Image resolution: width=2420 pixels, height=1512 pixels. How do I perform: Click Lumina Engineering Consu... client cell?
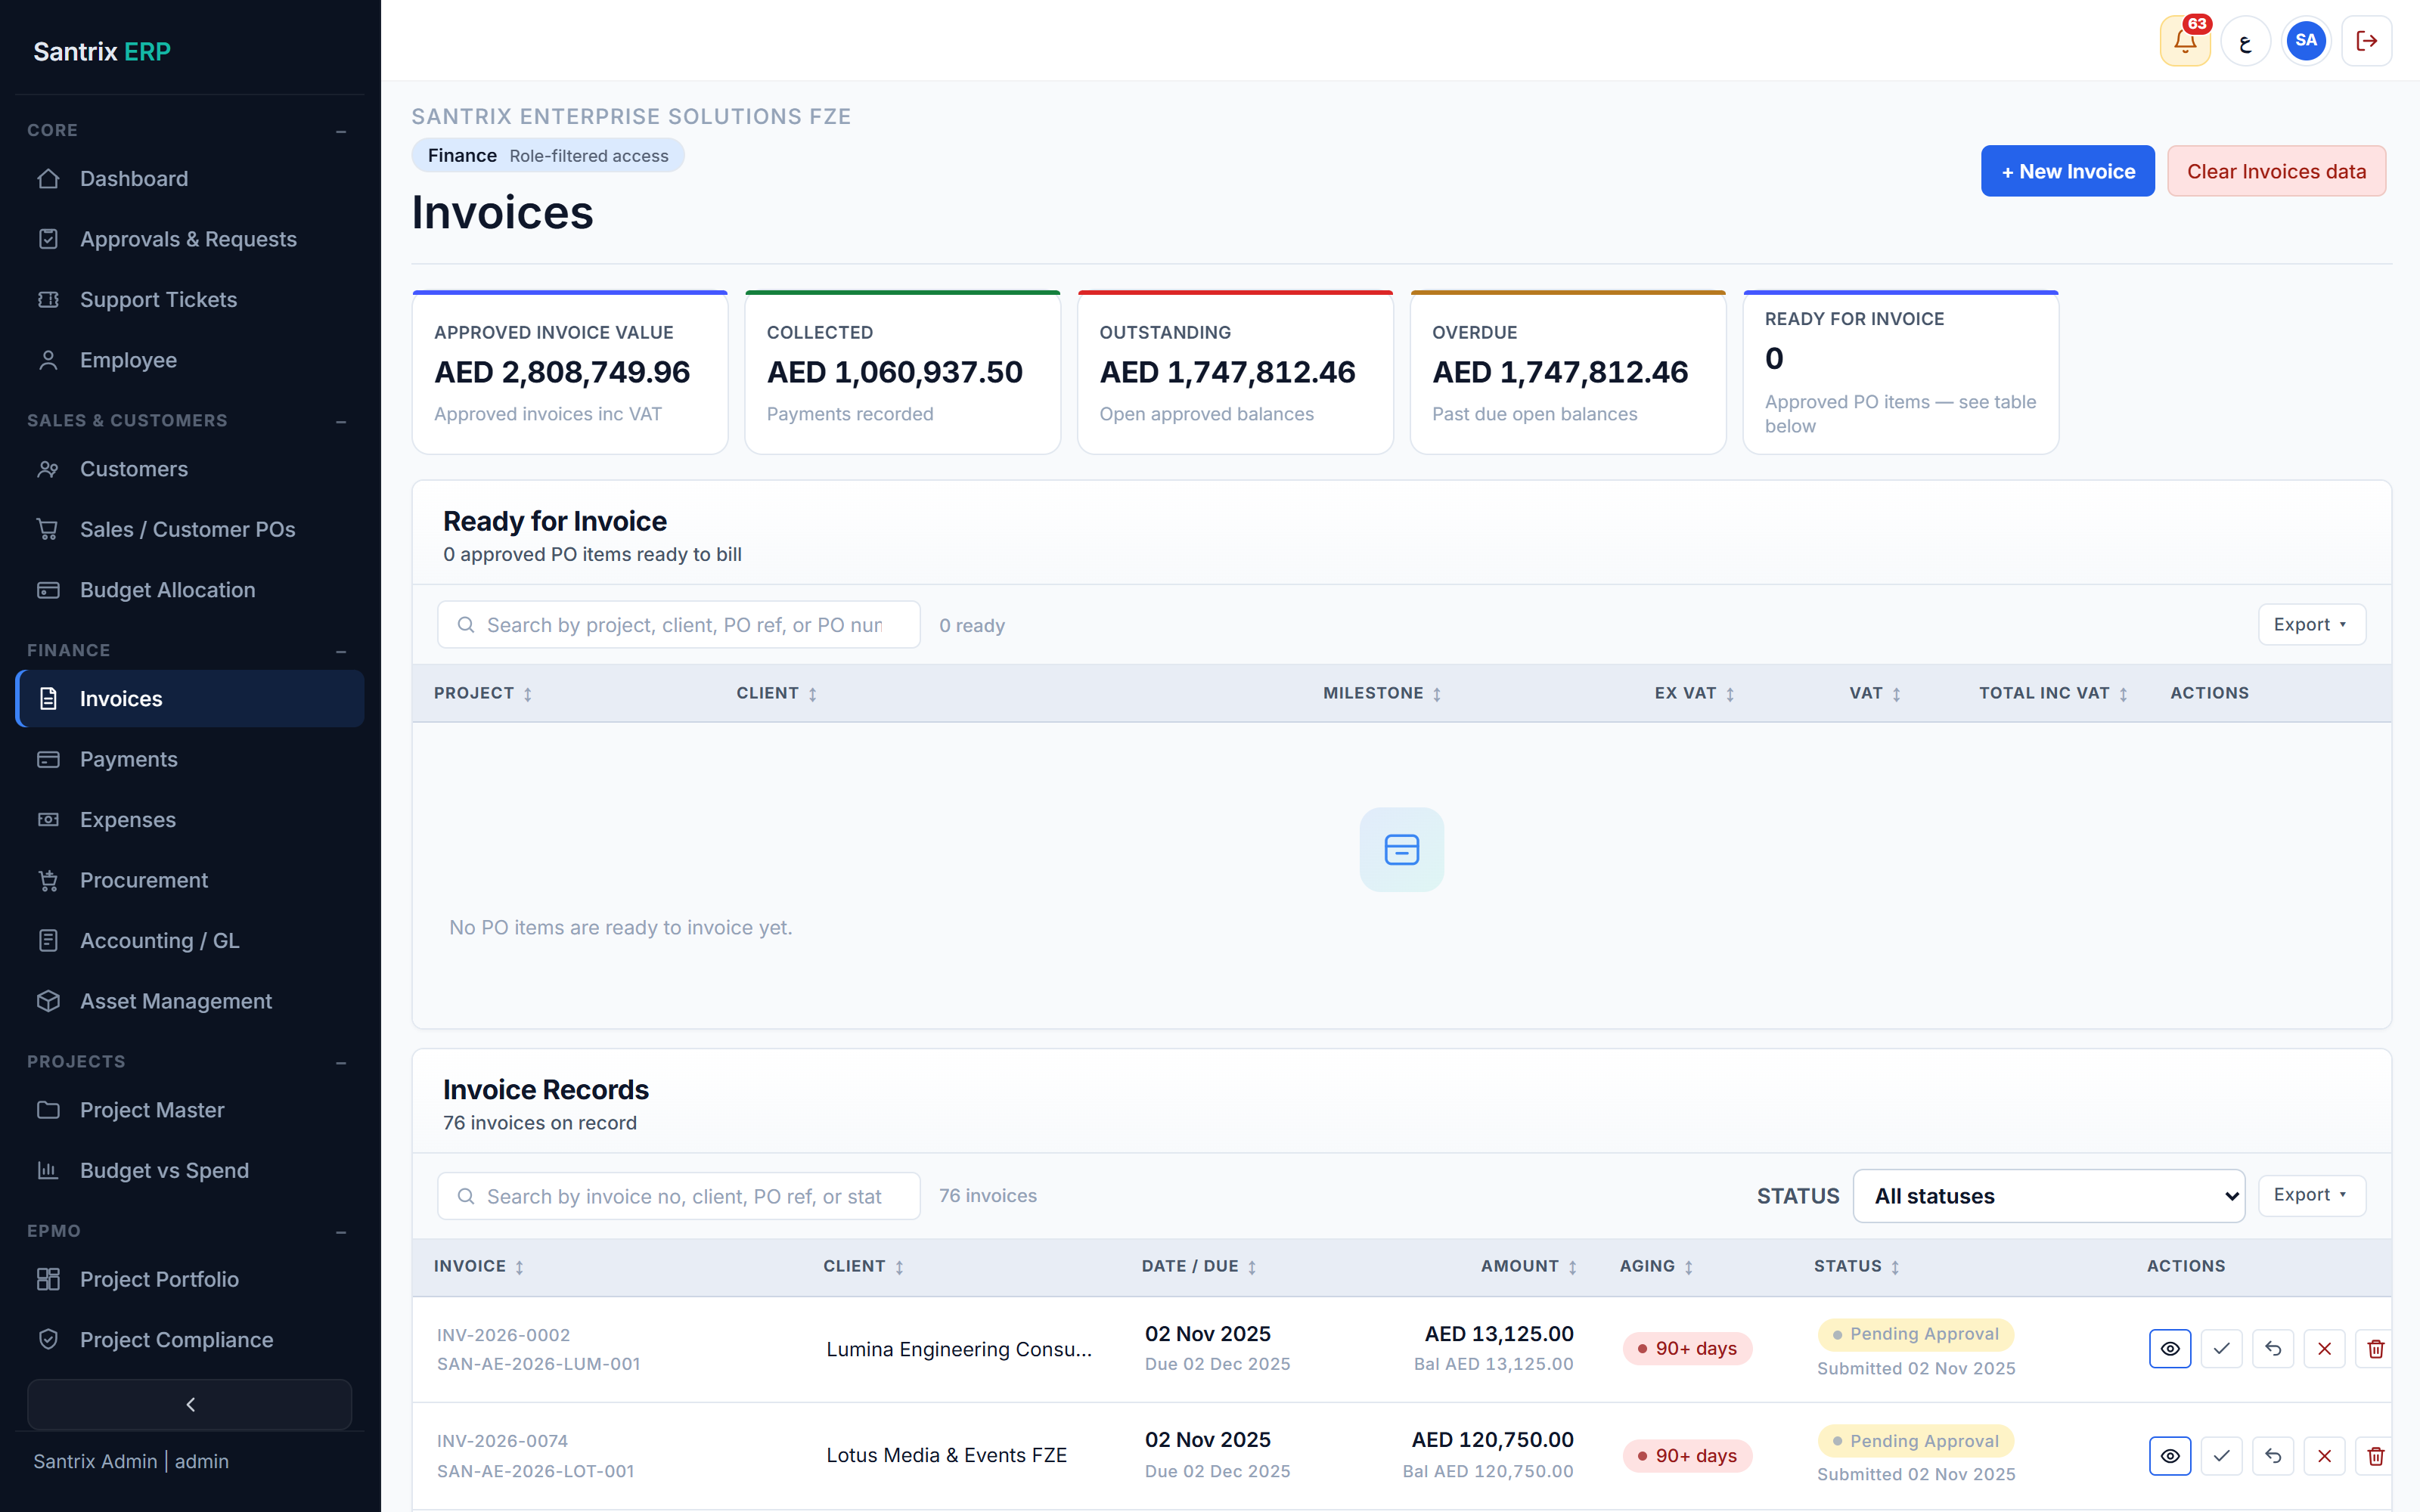959,1349
